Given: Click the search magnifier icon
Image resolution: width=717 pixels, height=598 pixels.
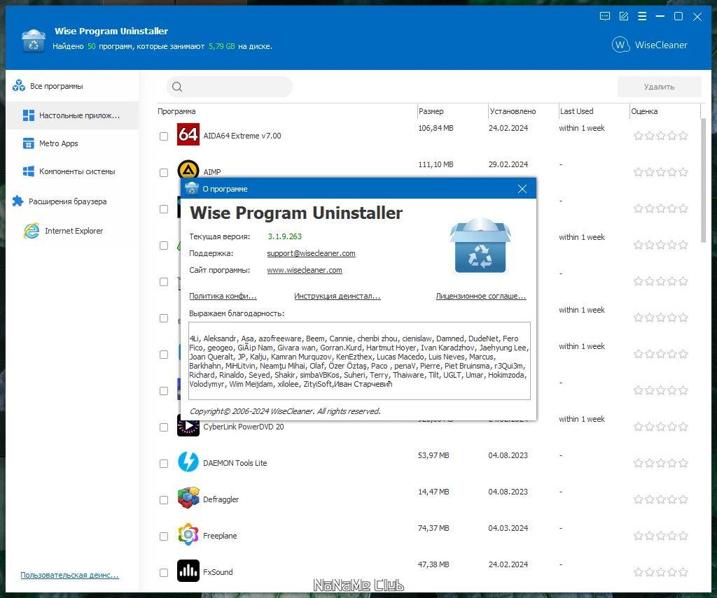Looking at the screenshot, I should click(x=177, y=87).
